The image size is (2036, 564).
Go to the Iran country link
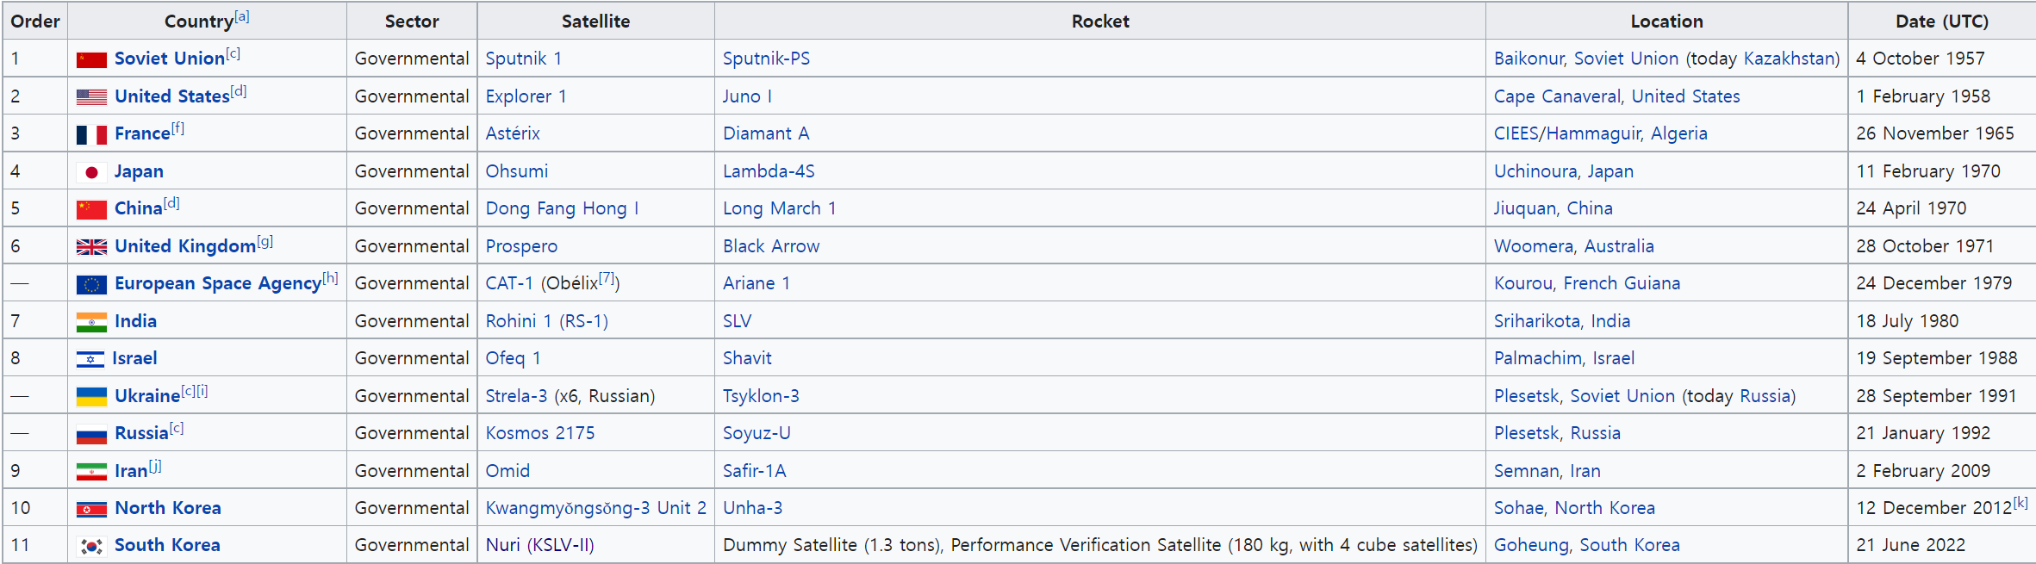pyautogui.click(x=131, y=471)
